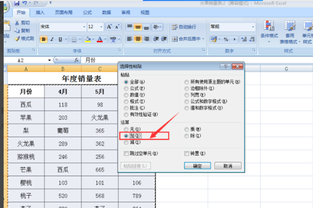Open the font name 宋体 dropdown
This screenshot has width=313, height=208.
pyautogui.click(x=84, y=27)
